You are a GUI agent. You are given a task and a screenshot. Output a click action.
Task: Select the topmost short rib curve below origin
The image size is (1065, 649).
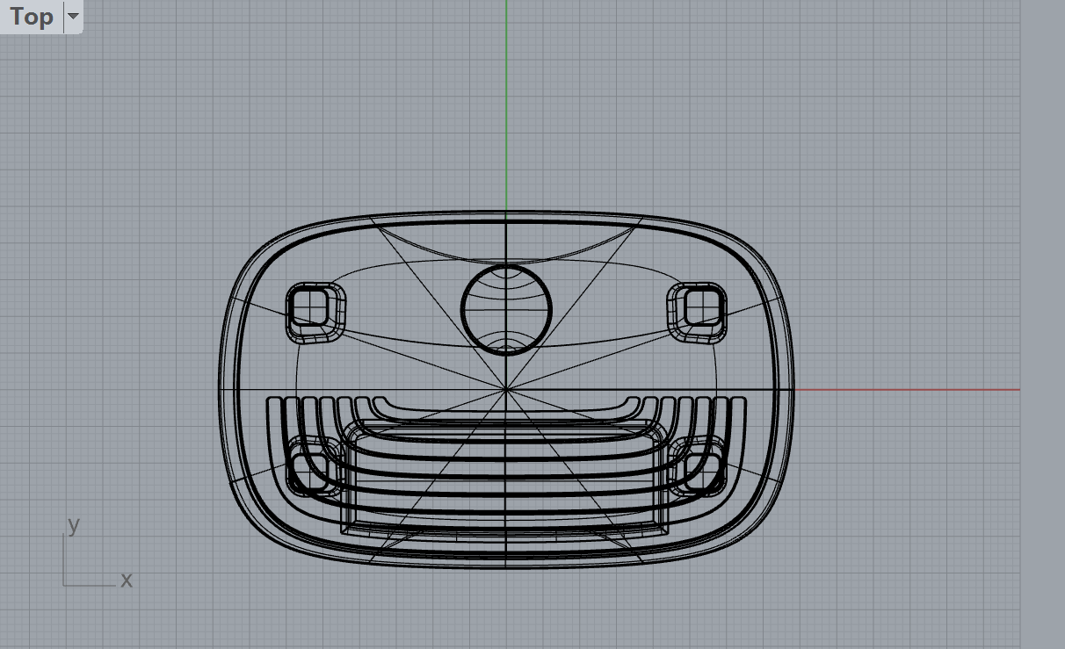click(x=506, y=415)
